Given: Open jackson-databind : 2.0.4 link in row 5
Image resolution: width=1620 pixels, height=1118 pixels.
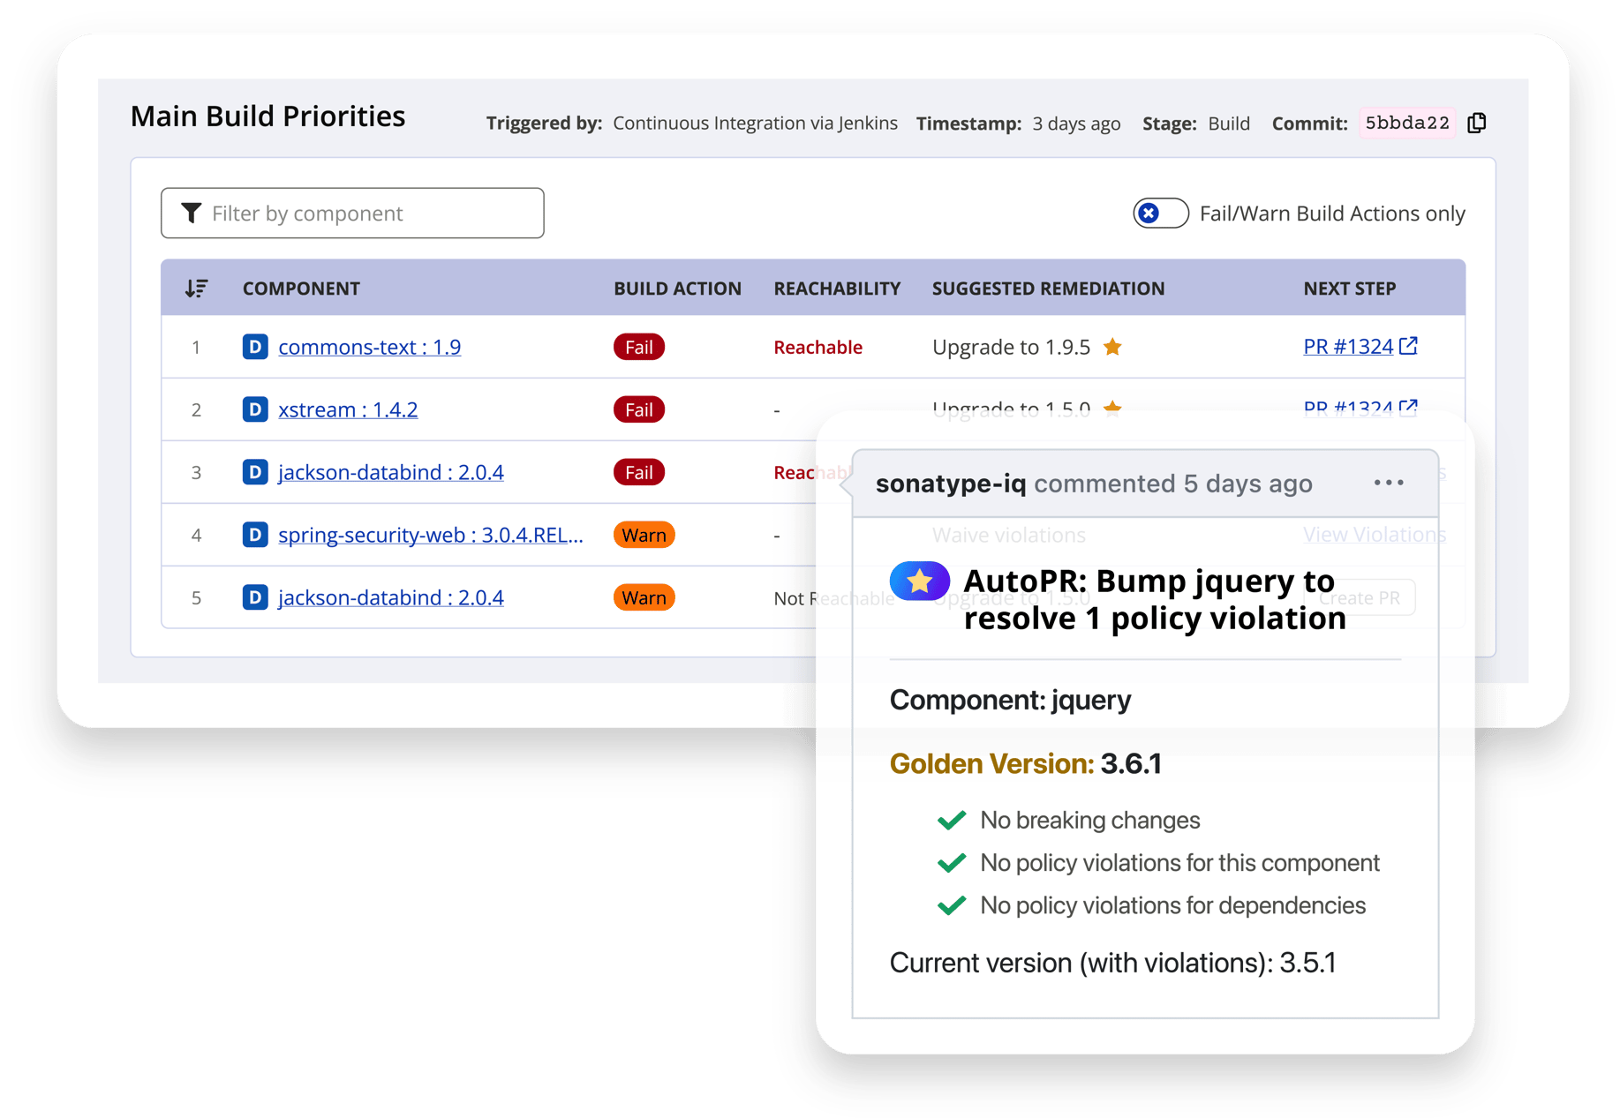Looking at the screenshot, I should point(391,597).
